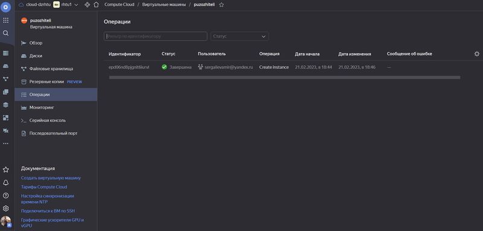Click start date 21.02.2023, в 18:44
The width and height of the screenshot is (483, 231).
[x=313, y=67]
